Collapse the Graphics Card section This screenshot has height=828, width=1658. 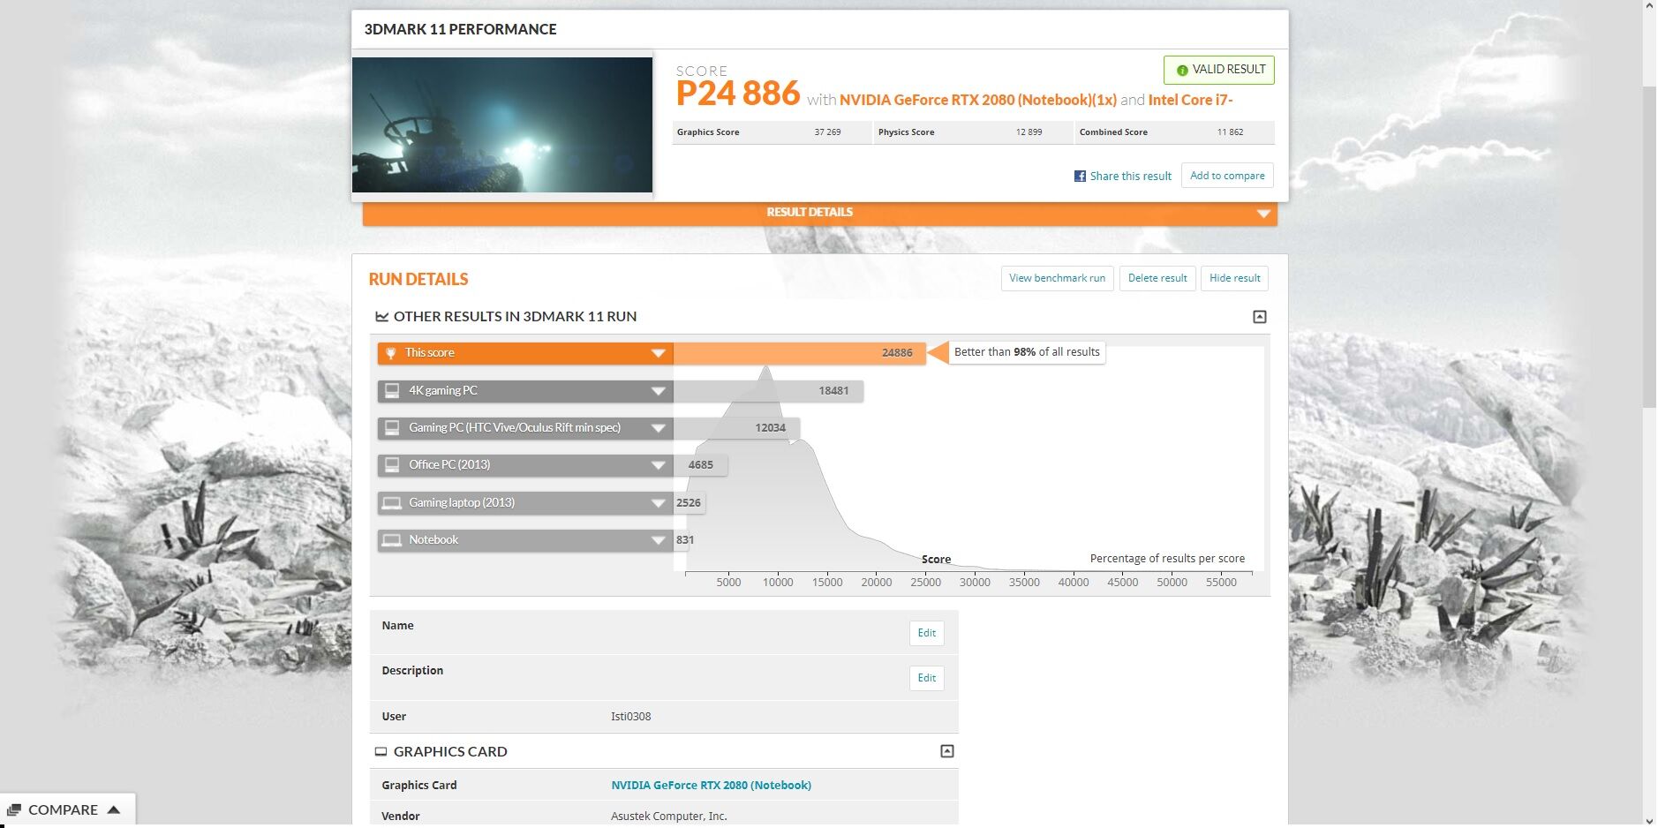(947, 751)
